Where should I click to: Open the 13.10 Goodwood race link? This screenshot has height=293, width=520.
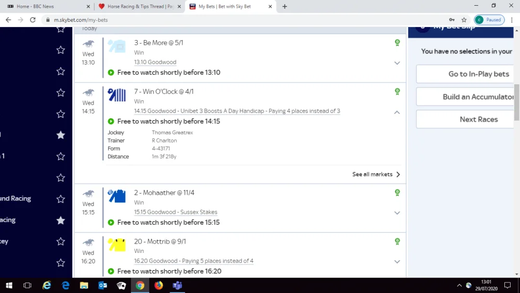(x=155, y=62)
